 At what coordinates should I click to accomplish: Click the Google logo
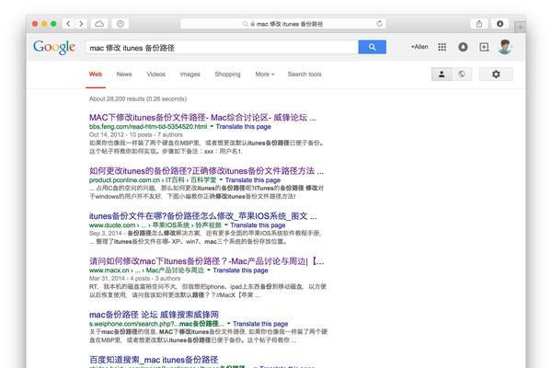tap(54, 47)
